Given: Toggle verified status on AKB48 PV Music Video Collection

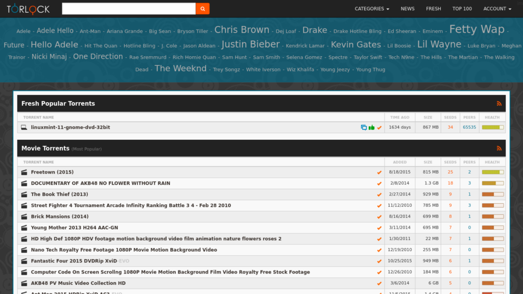Looking at the screenshot, I should coord(379,283).
